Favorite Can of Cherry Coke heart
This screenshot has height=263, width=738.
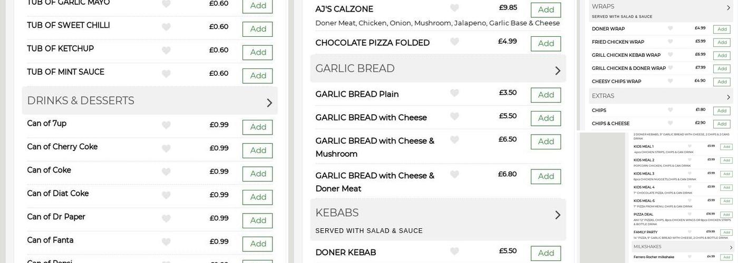coord(166,148)
